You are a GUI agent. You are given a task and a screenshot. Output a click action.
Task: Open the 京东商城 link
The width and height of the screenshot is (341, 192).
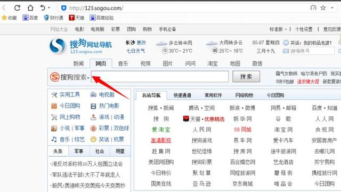pos(242,184)
